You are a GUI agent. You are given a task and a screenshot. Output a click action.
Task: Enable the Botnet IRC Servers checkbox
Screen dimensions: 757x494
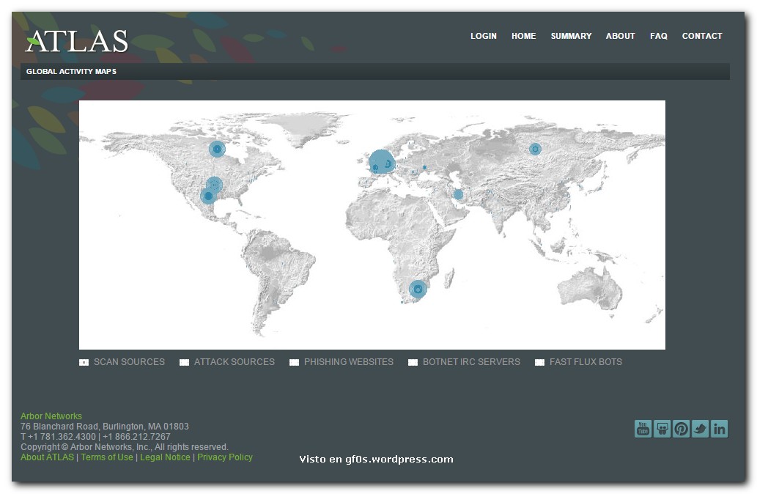coord(413,362)
